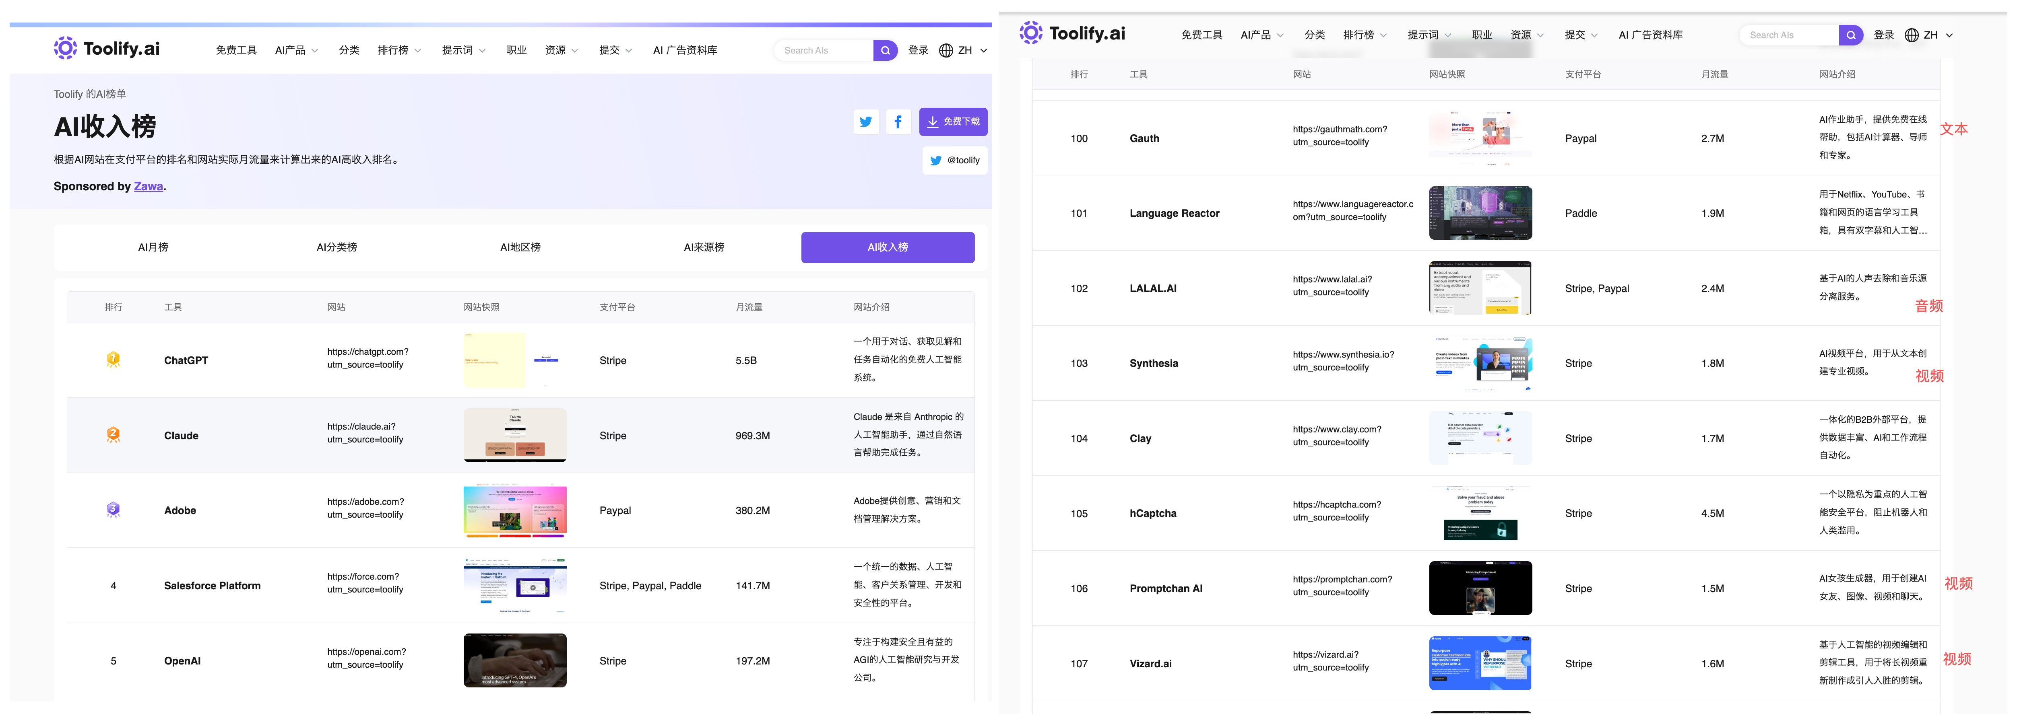The image size is (2017, 724).
Task: Switch to the AI分类榜 tab
Action: click(x=337, y=247)
